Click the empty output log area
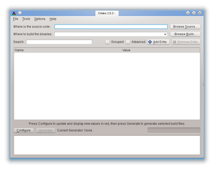Viewport: 214px width, 169px height. pos(107,145)
